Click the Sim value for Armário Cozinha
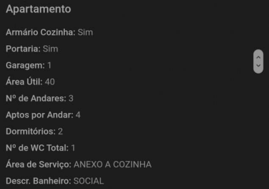The image size is (269, 189). (x=85, y=32)
